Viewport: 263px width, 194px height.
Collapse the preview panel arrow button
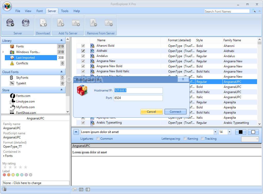76,132
